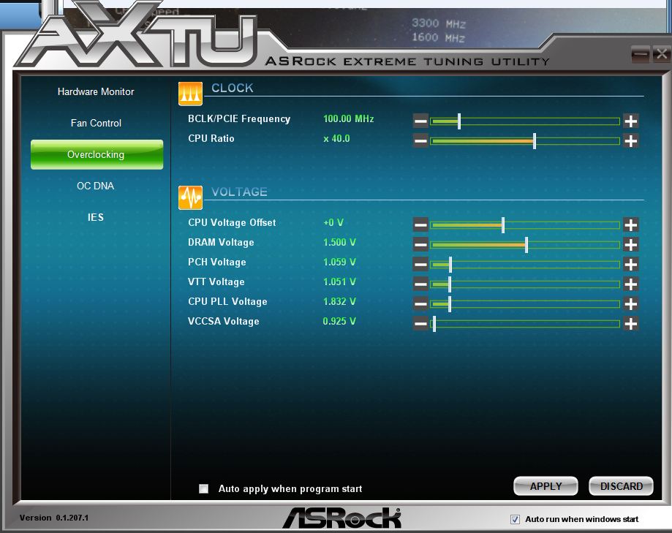The image size is (672, 533).
Task: Decrease BCLK/PCIE Frequency with minus button
Action: point(420,121)
